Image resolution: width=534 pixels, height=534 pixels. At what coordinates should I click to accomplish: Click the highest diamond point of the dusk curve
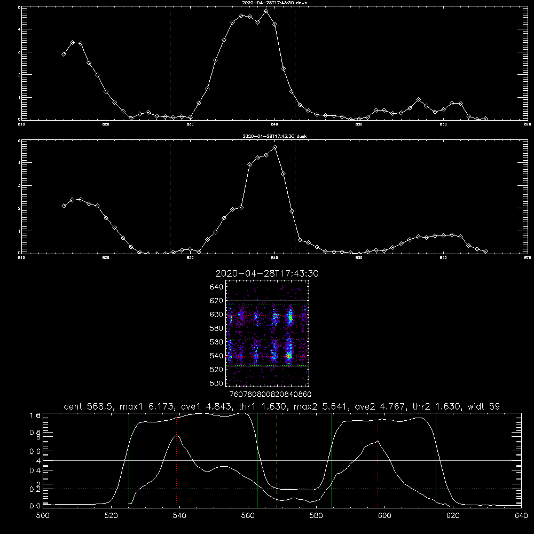(x=275, y=147)
